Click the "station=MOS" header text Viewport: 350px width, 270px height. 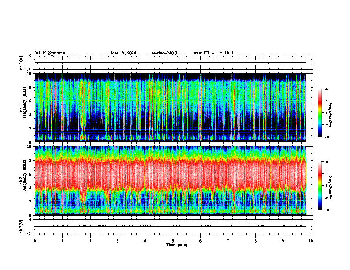[x=164, y=53]
